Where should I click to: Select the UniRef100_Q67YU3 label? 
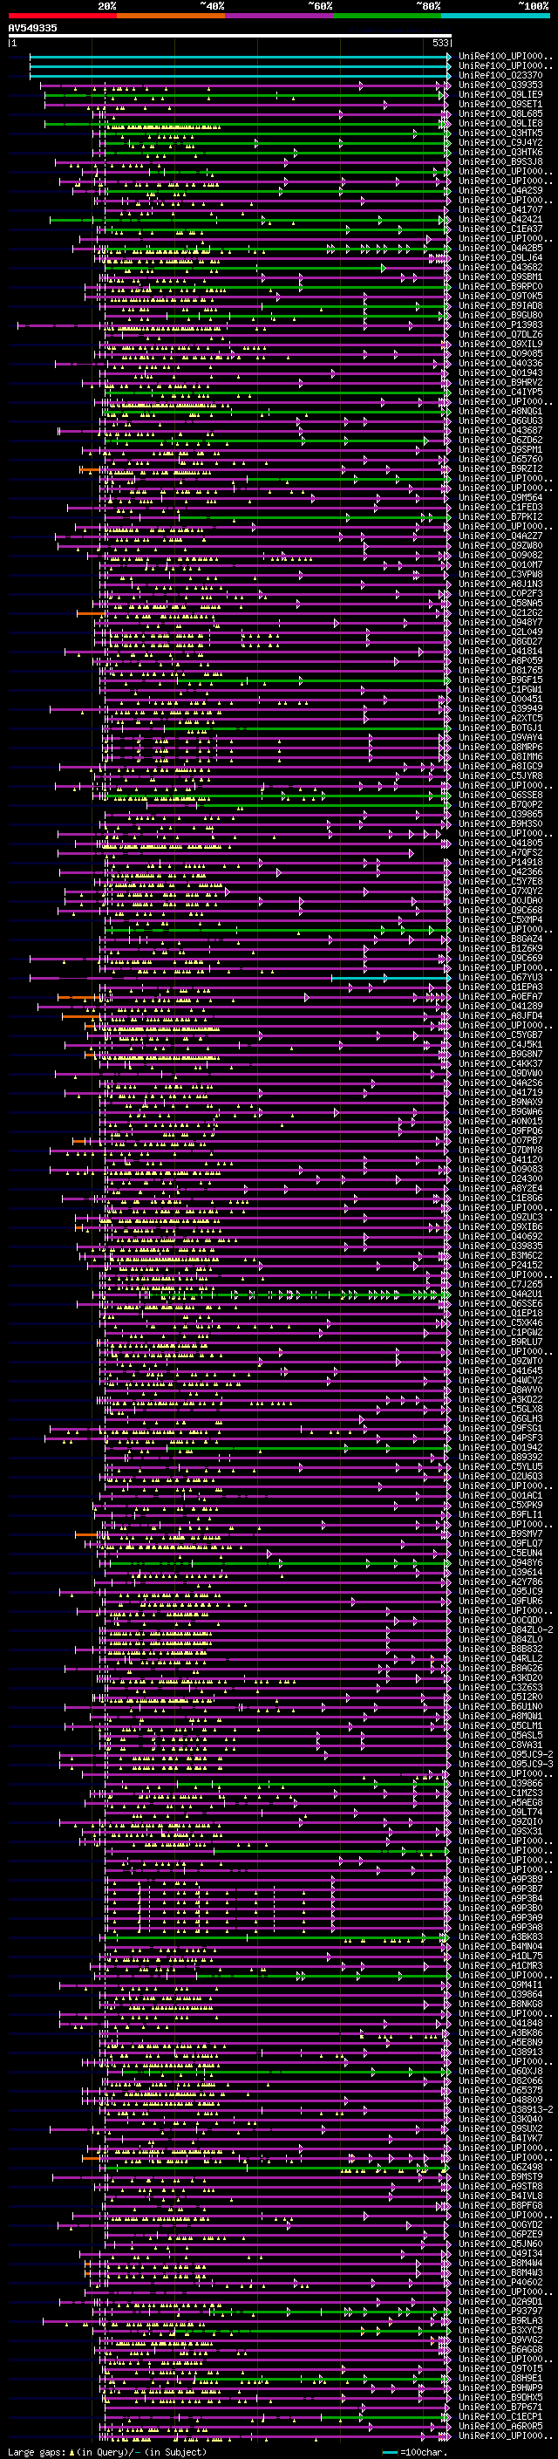pos(500,978)
